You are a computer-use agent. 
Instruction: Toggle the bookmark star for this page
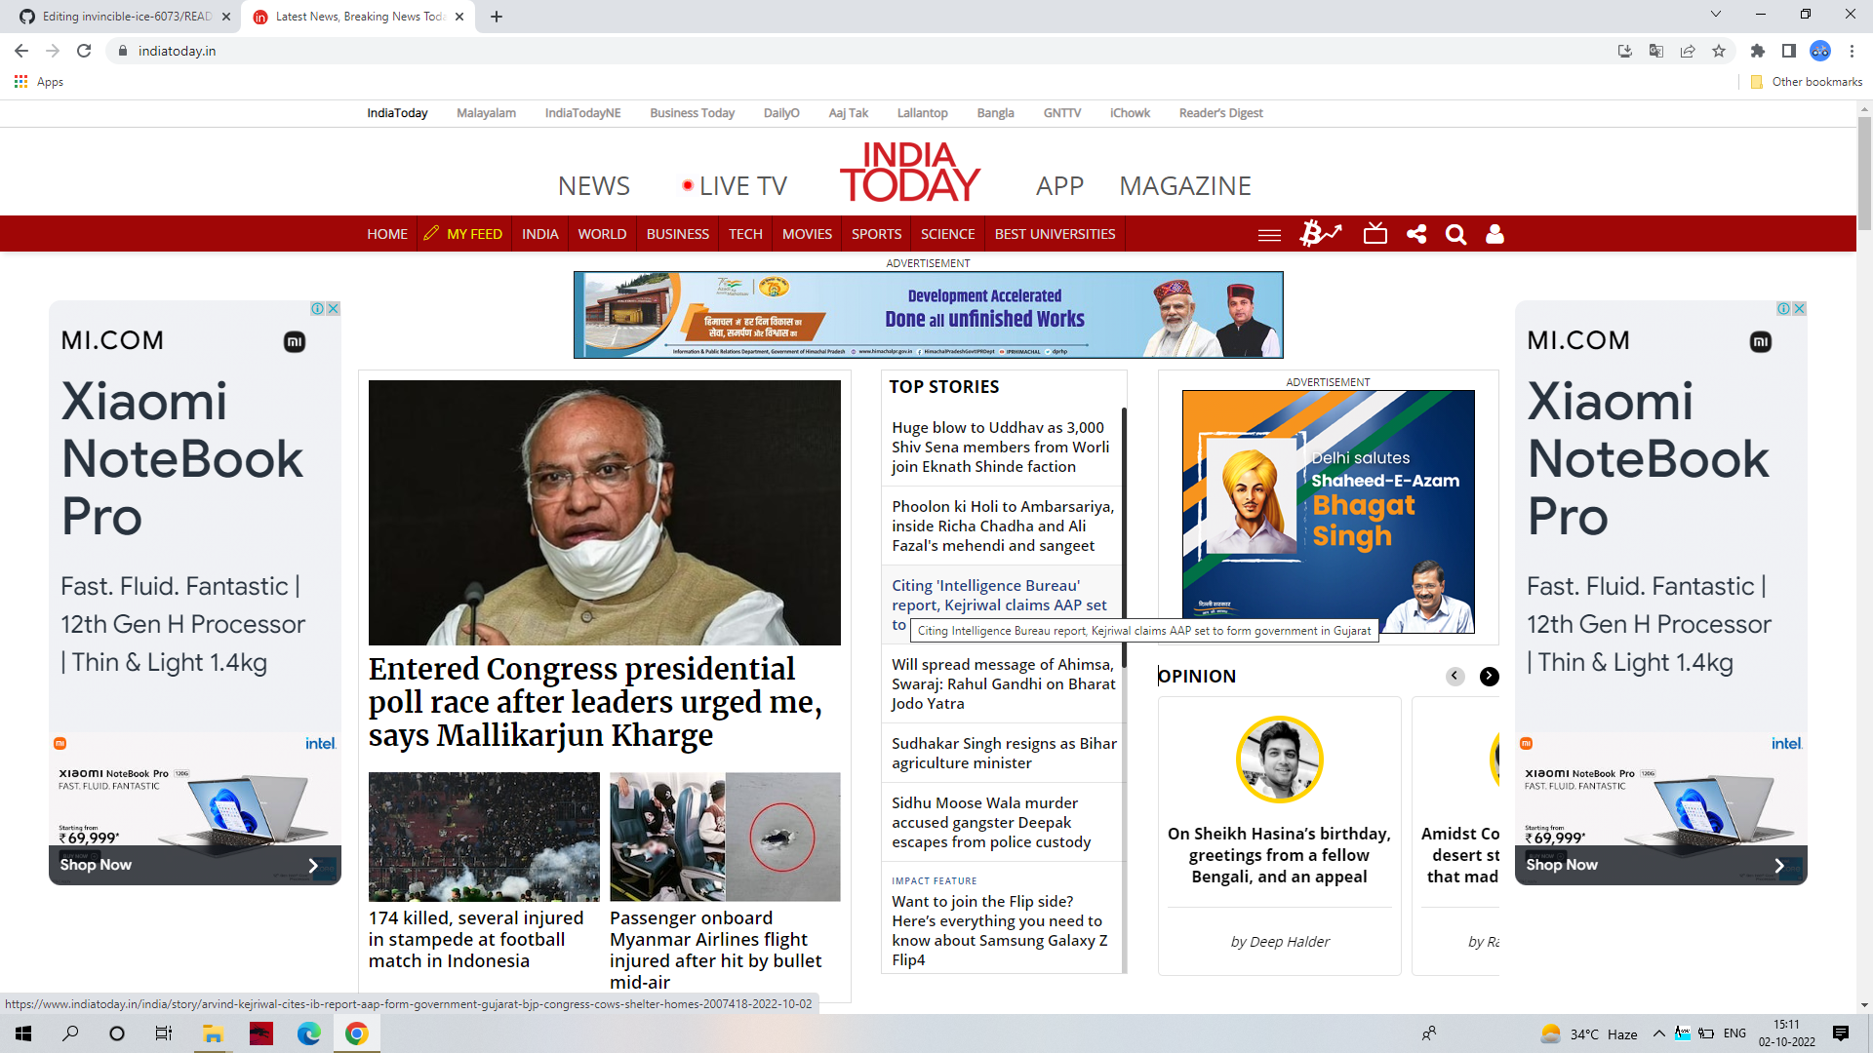1719,51
